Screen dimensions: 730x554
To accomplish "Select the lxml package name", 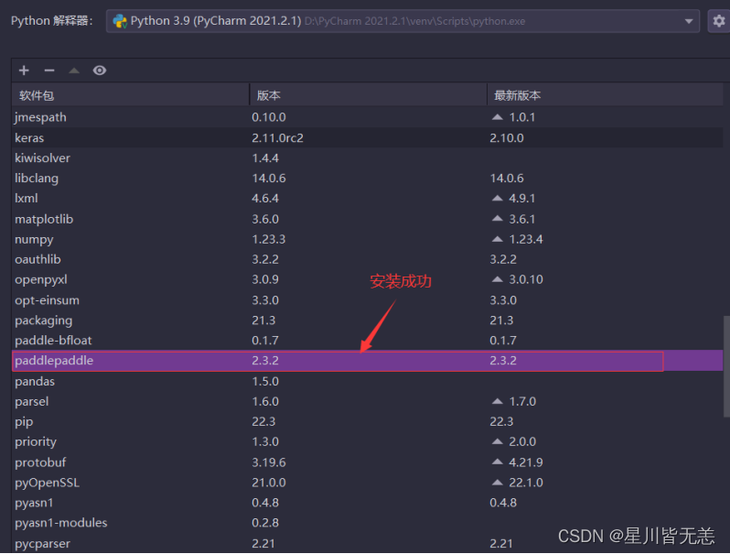I will tap(26, 198).
